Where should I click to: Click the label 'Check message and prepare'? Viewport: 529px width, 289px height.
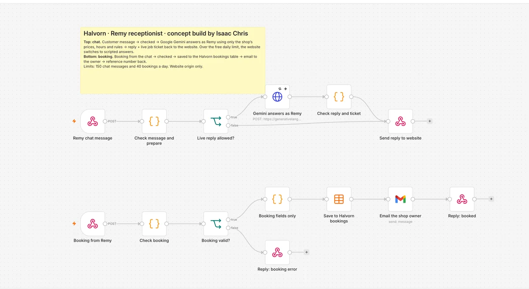tap(154, 141)
